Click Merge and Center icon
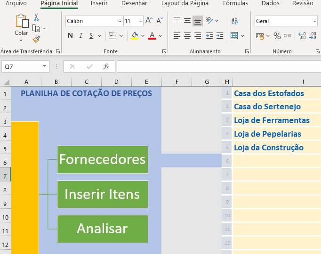 234,36
